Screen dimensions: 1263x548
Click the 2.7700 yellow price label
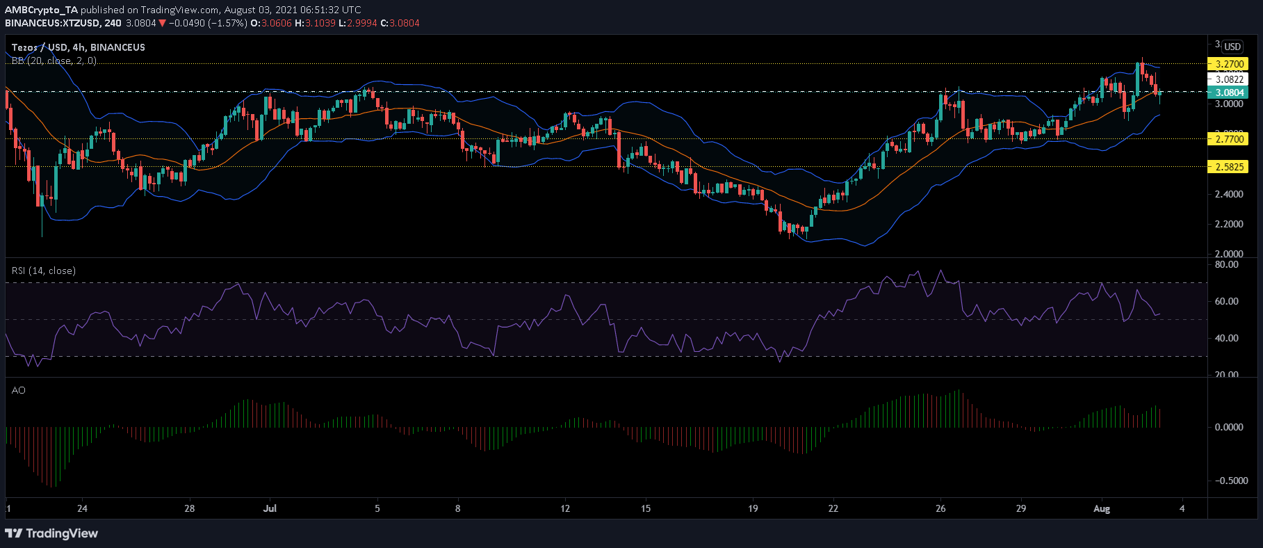coord(1228,139)
